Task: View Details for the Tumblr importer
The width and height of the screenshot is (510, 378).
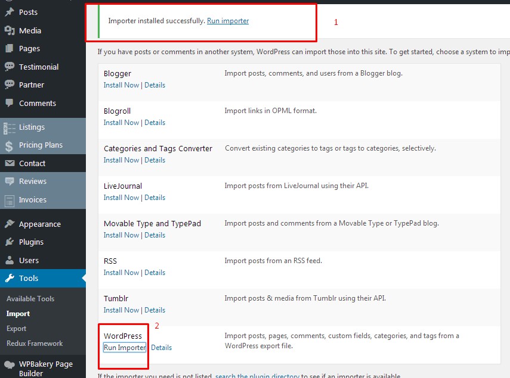Action: click(x=154, y=310)
